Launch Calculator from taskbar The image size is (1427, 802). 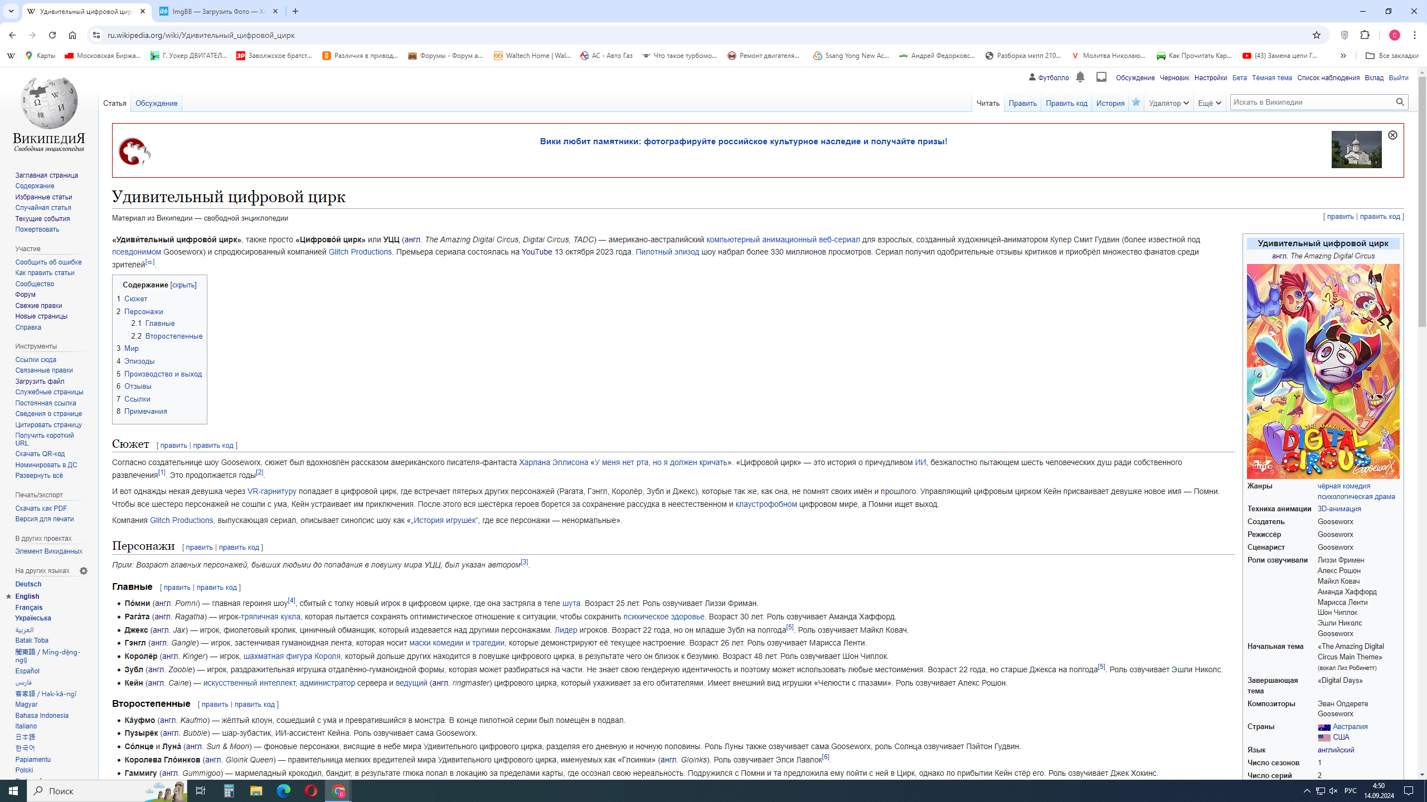(x=229, y=791)
